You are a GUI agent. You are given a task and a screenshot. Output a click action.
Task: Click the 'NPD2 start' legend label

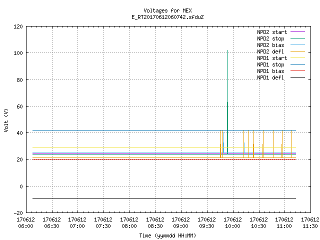272,32
